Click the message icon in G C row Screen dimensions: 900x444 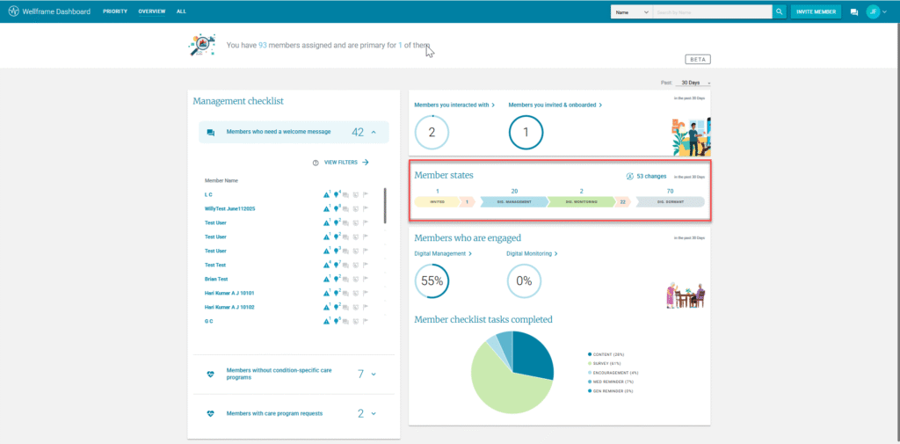[346, 322]
